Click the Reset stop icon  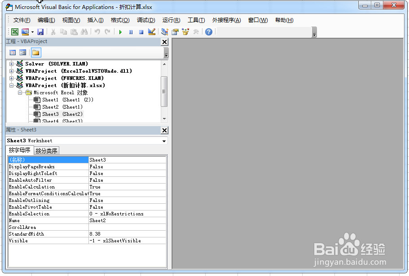coord(141,32)
